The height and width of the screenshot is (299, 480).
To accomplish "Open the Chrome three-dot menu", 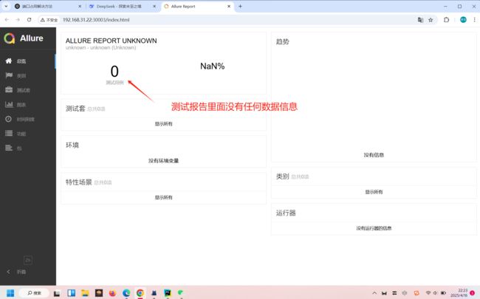I will click(475, 20).
